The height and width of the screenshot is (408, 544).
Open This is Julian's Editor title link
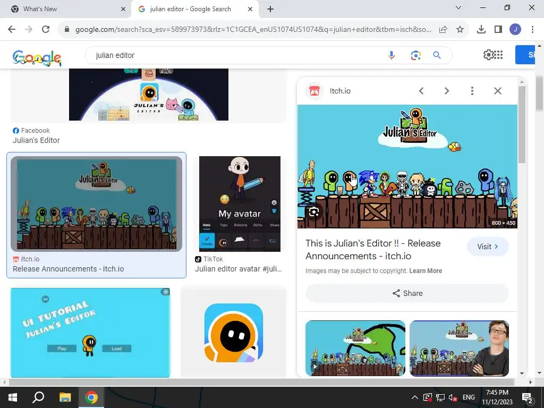[373, 250]
